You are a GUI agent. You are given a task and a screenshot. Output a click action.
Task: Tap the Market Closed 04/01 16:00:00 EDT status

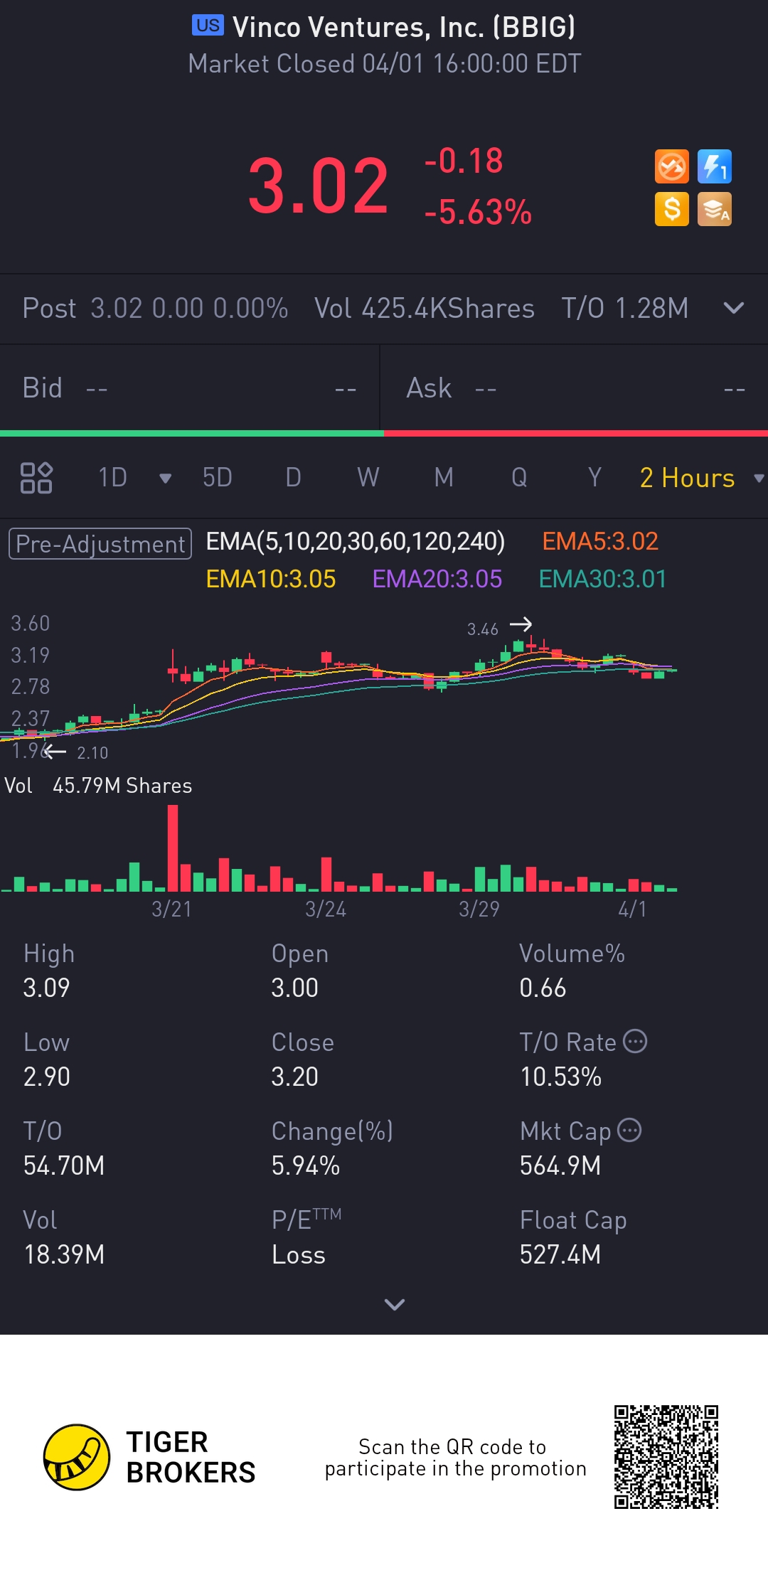pos(385,64)
